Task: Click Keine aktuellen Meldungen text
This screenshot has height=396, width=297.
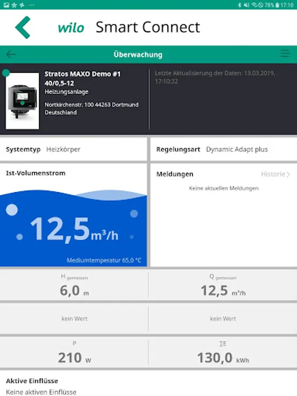Action: (224, 188)
